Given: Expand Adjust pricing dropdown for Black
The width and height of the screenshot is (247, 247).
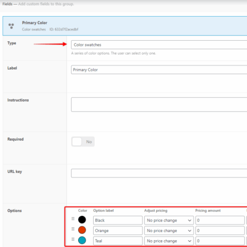Looking at the screenshot, I should pyautogui.click(x=169, y=220).
